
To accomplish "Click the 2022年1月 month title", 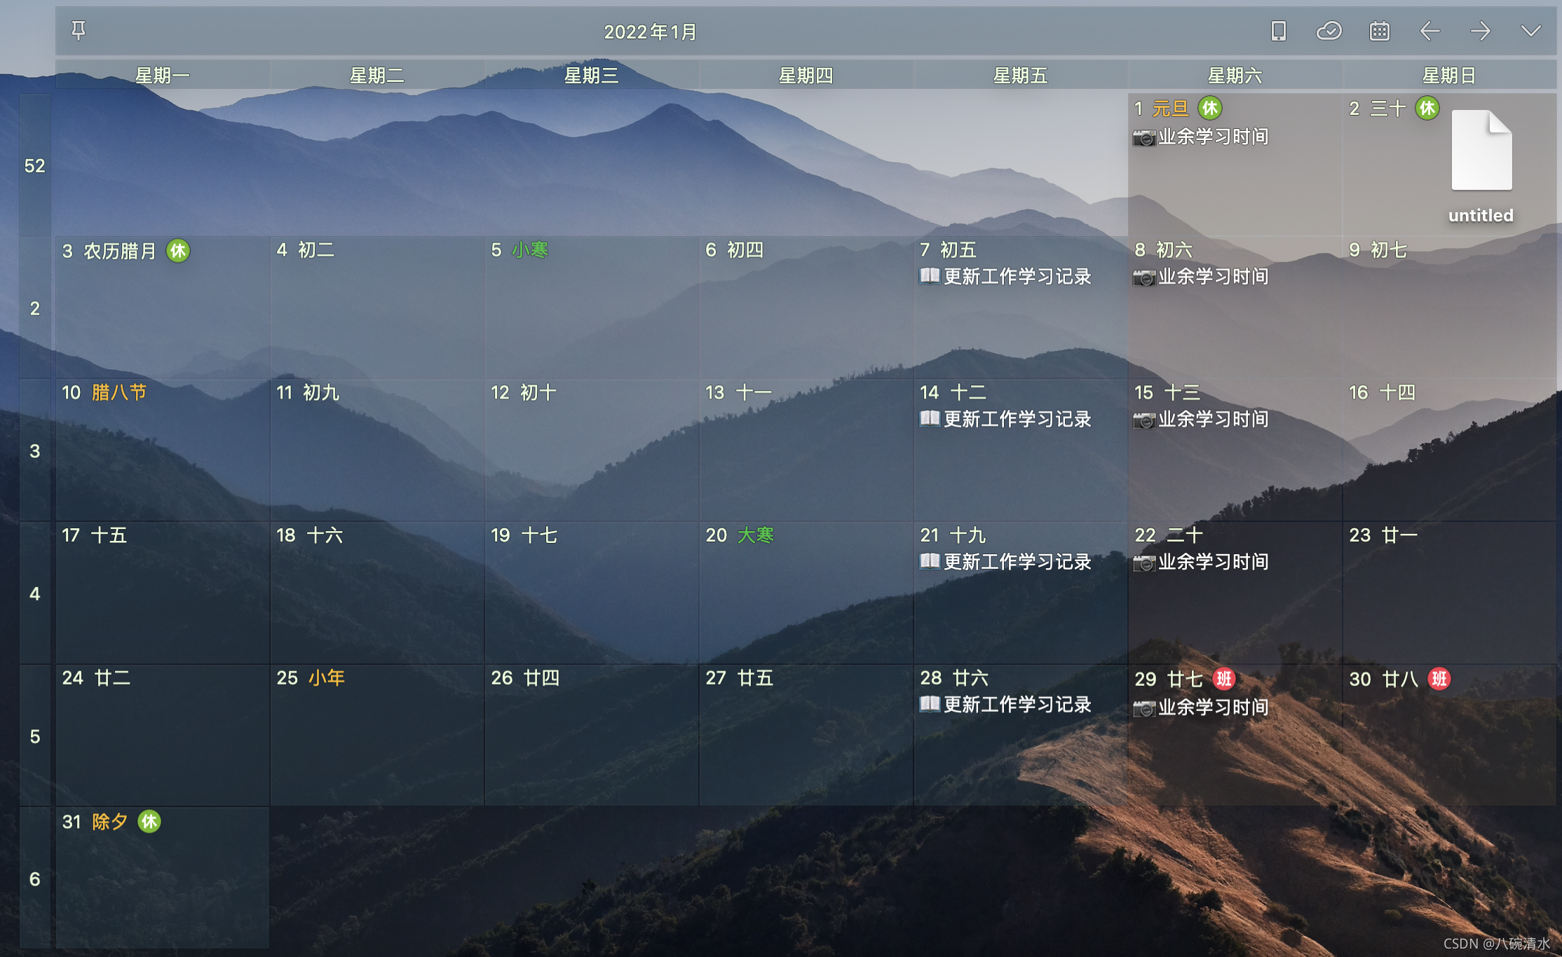I will 651,32.
